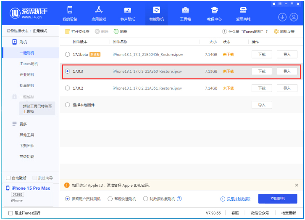
Task: Select 一键刷机 one-click flash in sidebar
Action: pyautogui.click(x=31, y=53)
